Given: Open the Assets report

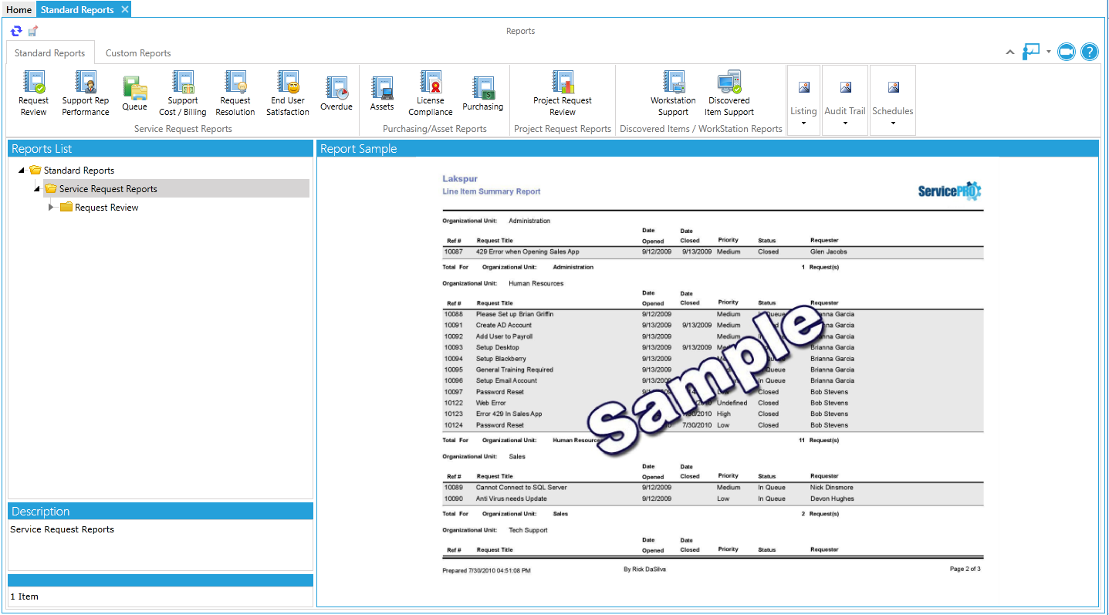Looking at the screenshot, I should (382, 94).
